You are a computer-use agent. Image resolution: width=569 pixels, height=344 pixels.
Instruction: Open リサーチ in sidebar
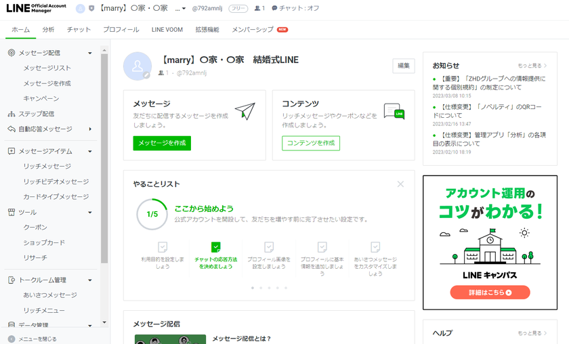35,257
